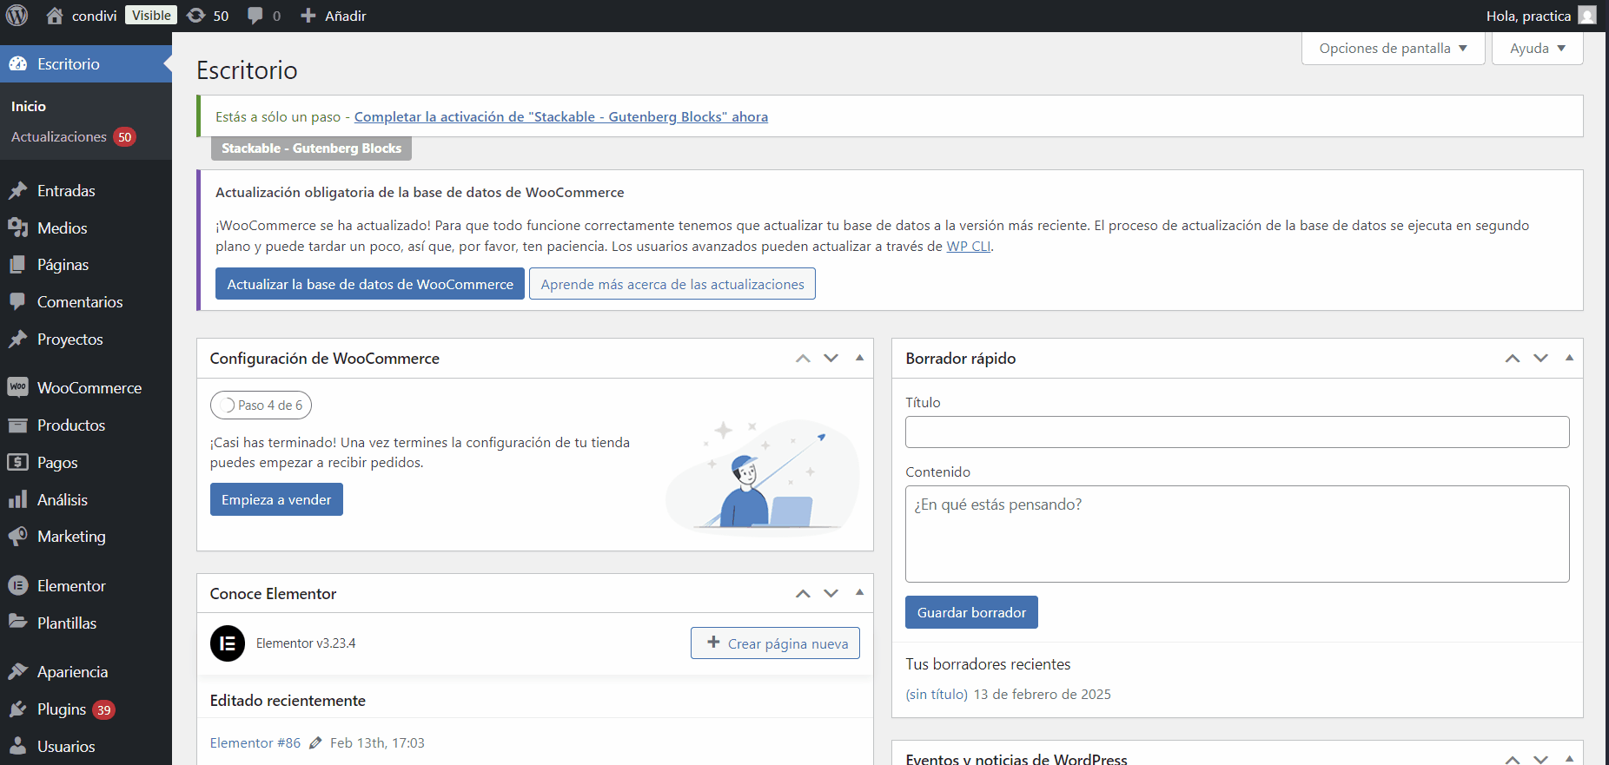Open Añadir menu in admin bar
The height and width of the screenshot is (765, 1609).
[334, 16]
